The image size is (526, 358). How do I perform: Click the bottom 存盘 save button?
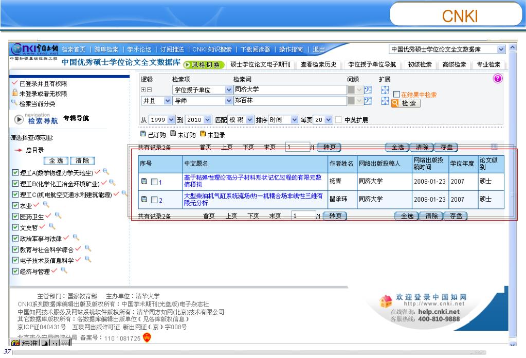pos(455,216)
